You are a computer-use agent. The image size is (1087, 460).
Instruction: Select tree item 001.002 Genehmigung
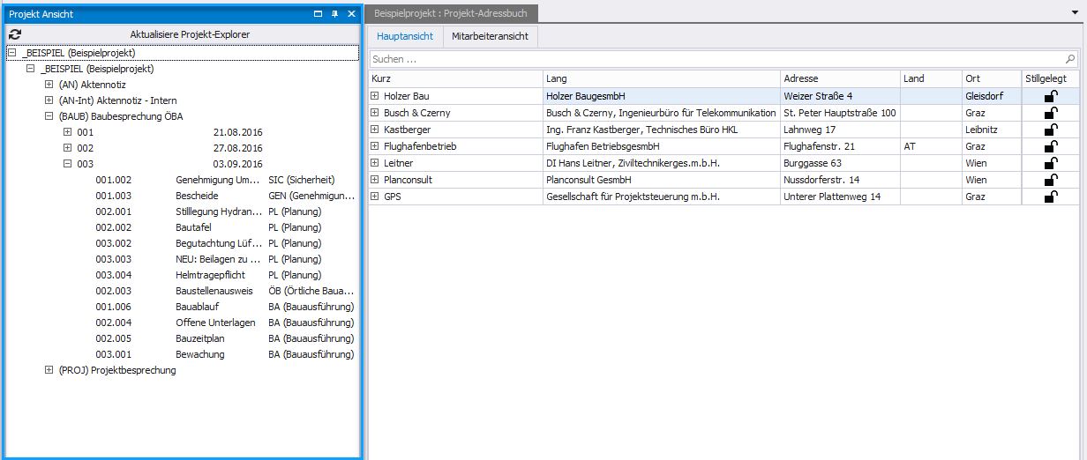(224, 180)
